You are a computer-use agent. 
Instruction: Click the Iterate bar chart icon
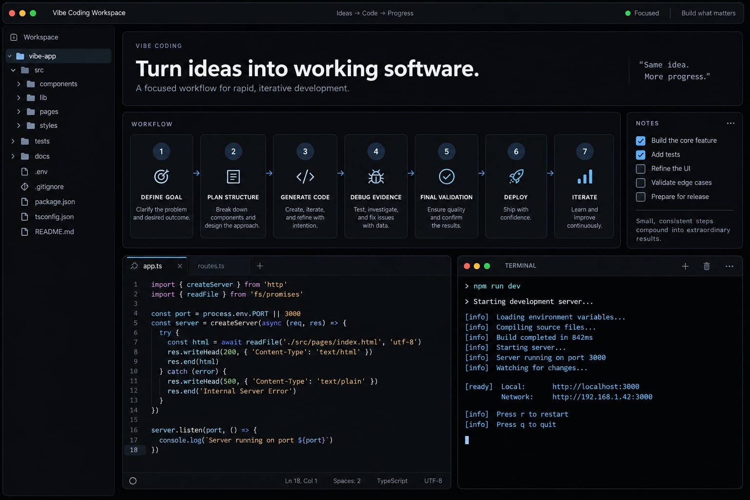click(585, 176)
